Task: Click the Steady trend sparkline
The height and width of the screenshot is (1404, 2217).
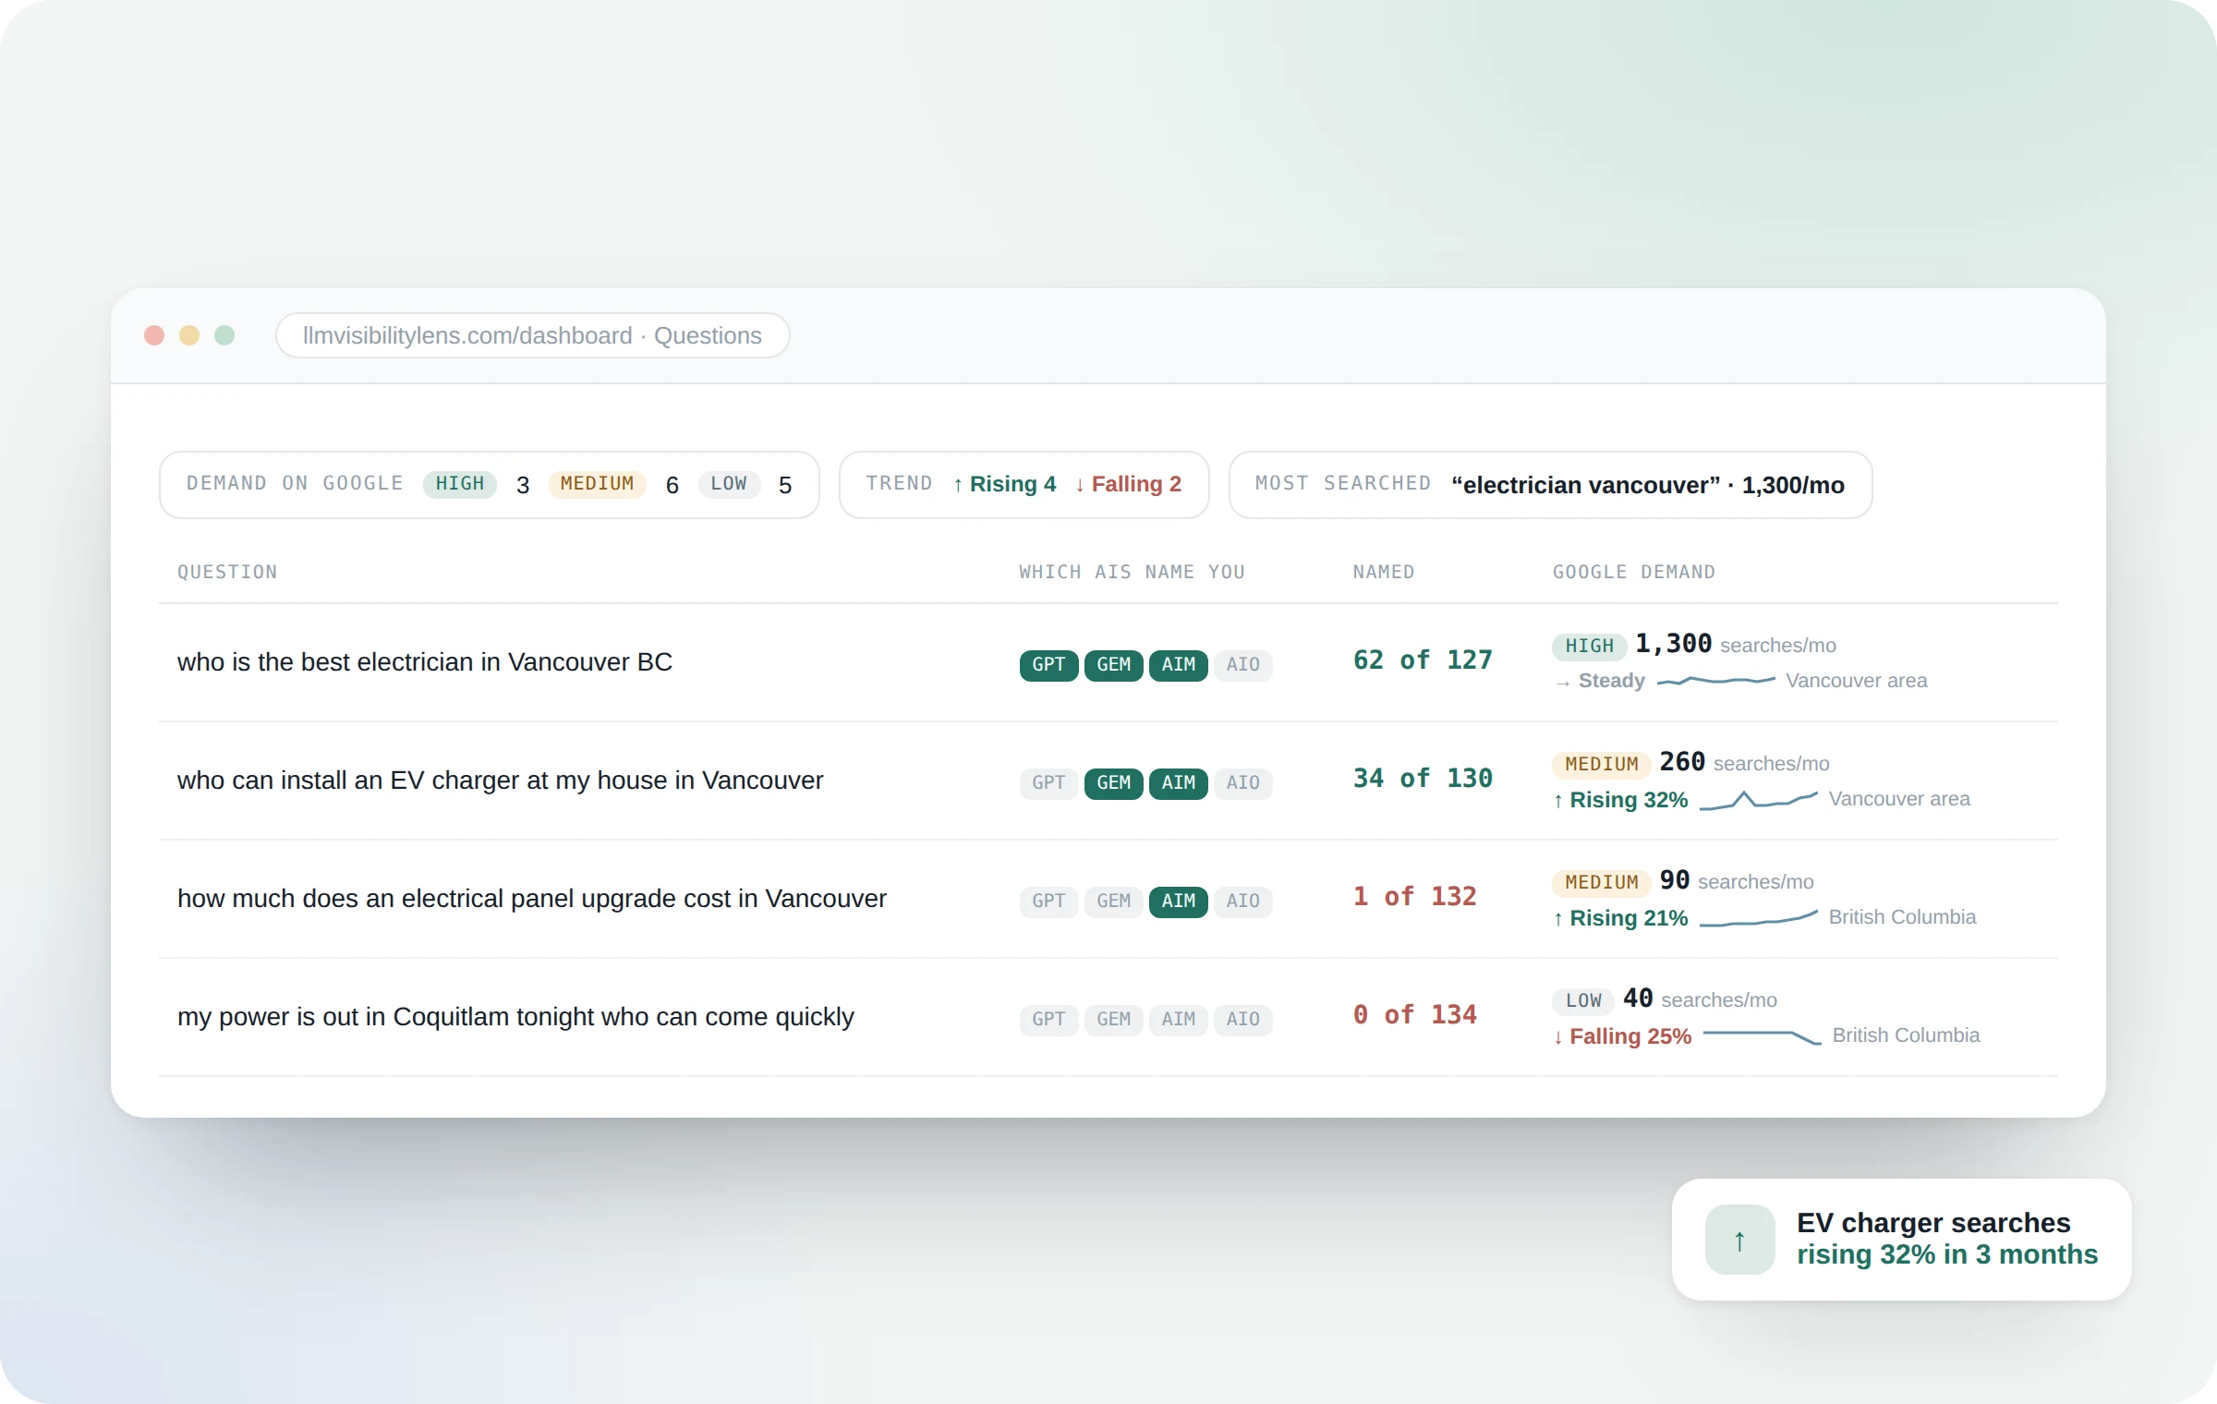Action: 1716,681
